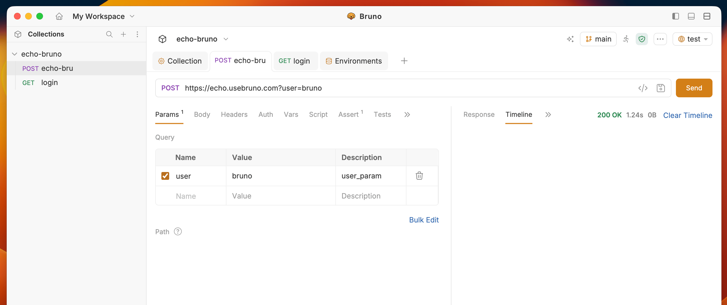Viewport: 727px width, 305px height.
Task: Change the POST method selector in the URL bar
Action: point(170,88)
